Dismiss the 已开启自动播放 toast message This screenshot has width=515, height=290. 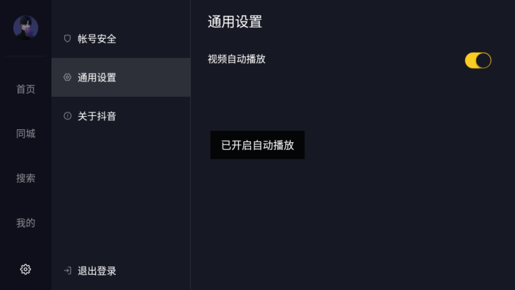[x=257, y=145]
